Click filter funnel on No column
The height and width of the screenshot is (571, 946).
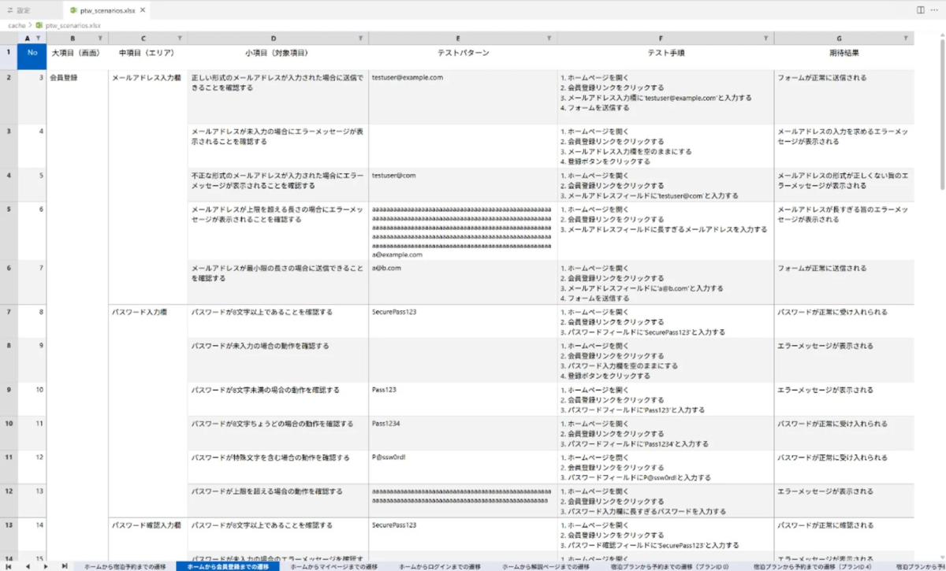click(38, 37)
